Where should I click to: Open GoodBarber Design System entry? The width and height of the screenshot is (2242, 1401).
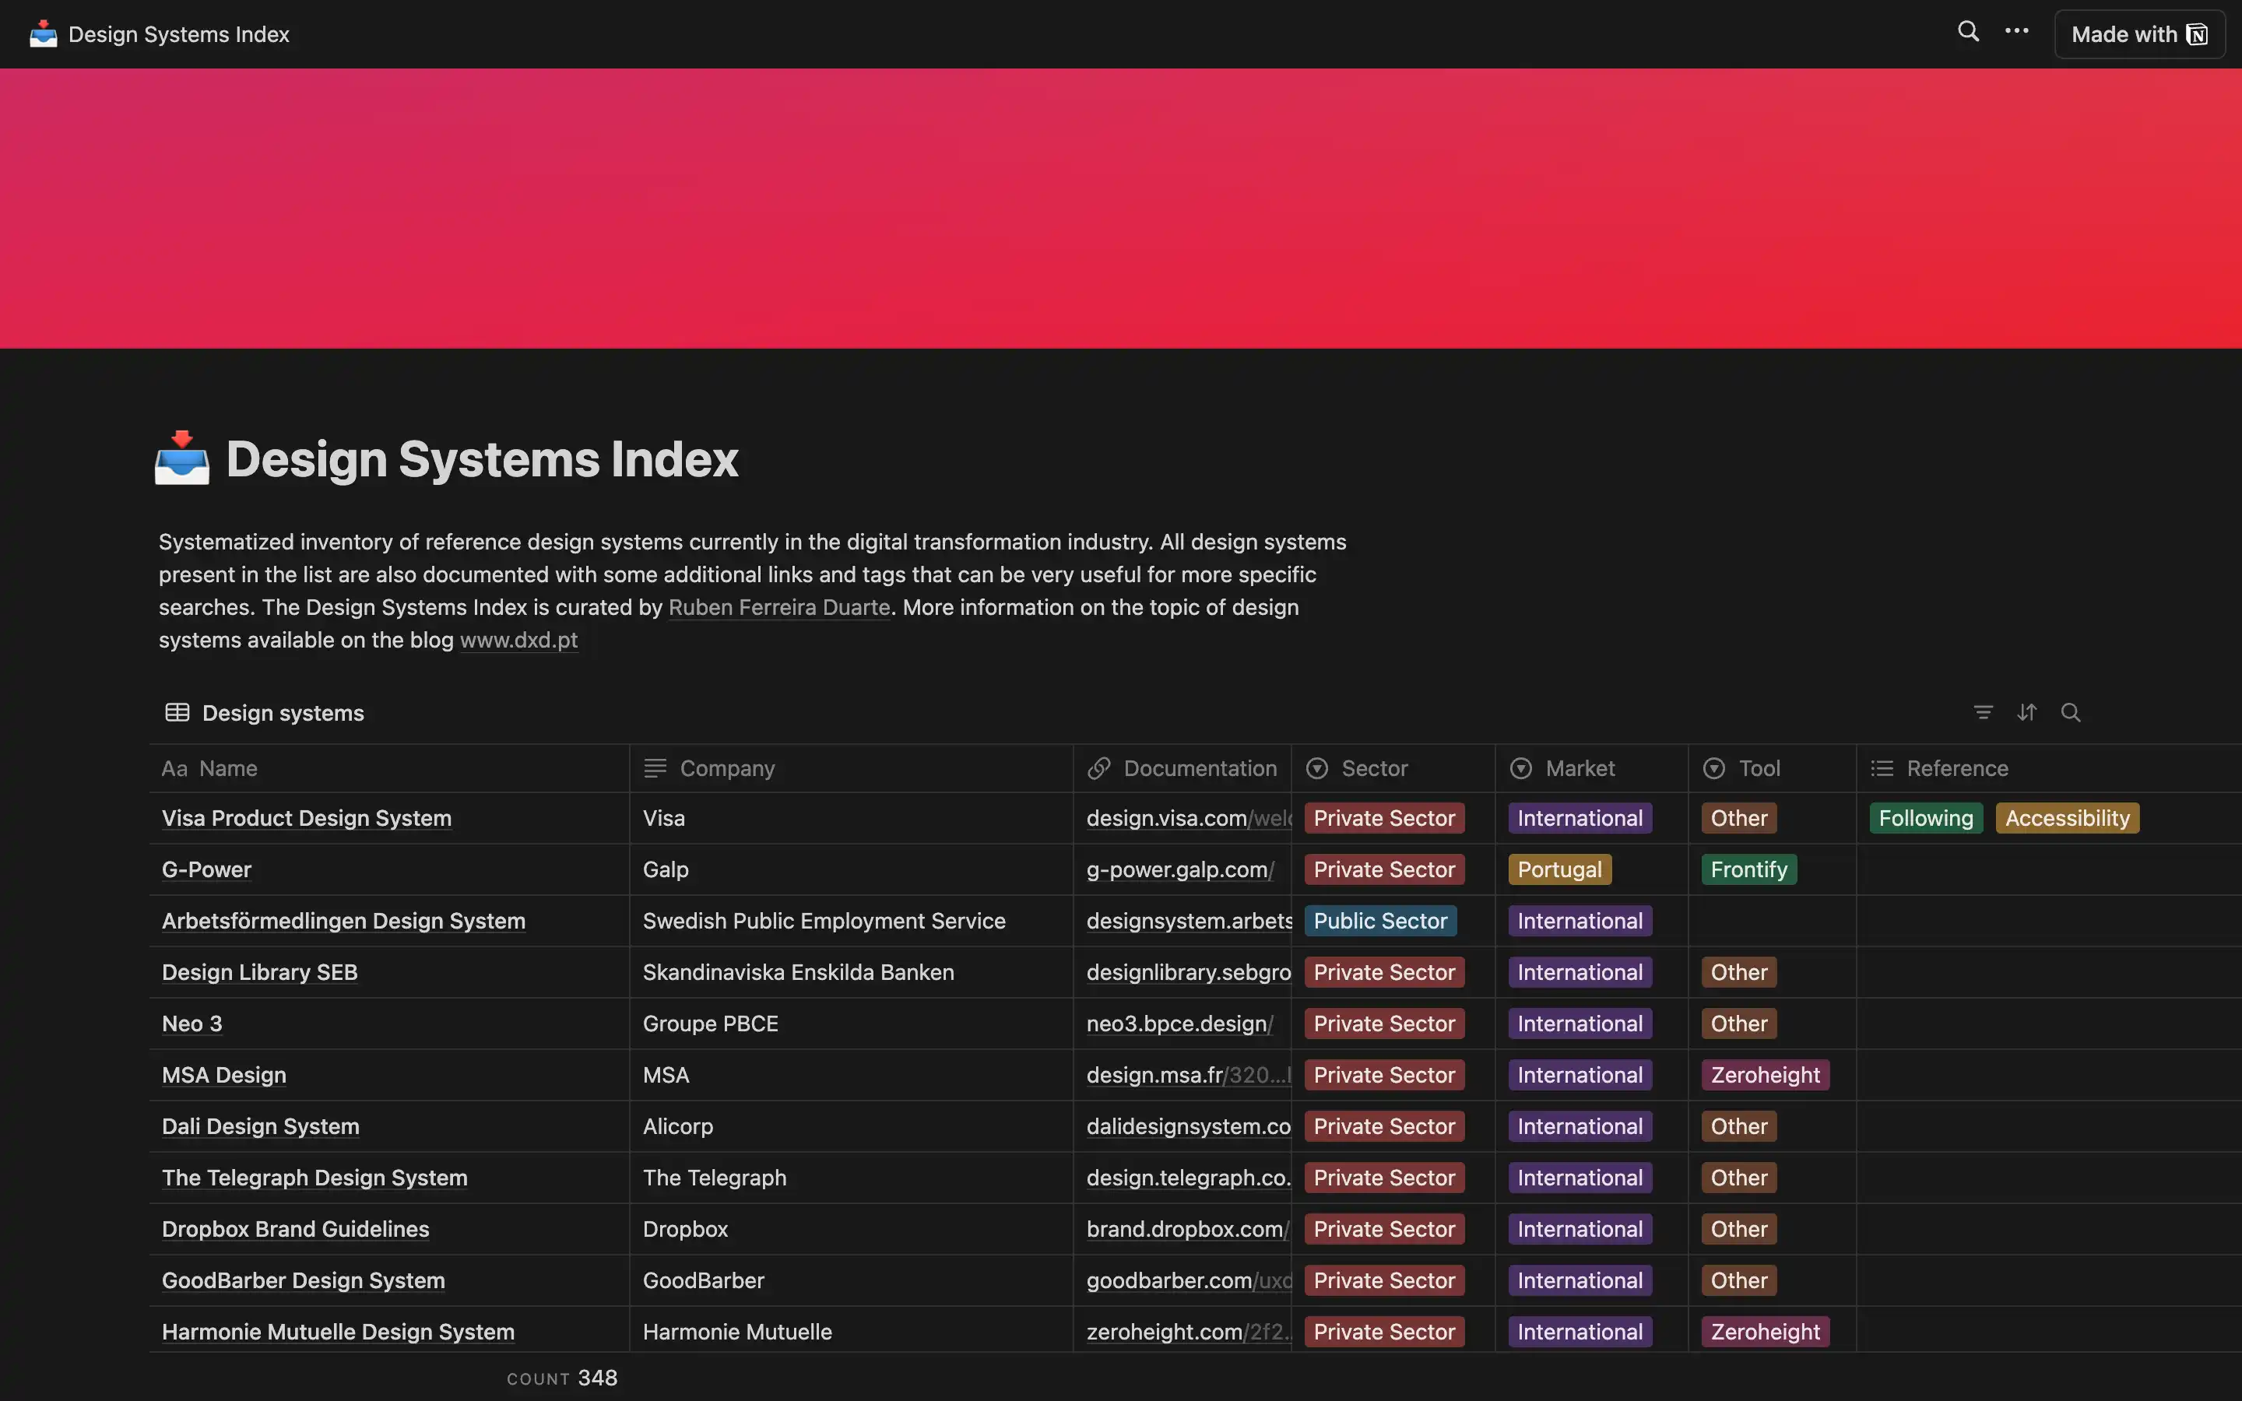[303, 1280]
